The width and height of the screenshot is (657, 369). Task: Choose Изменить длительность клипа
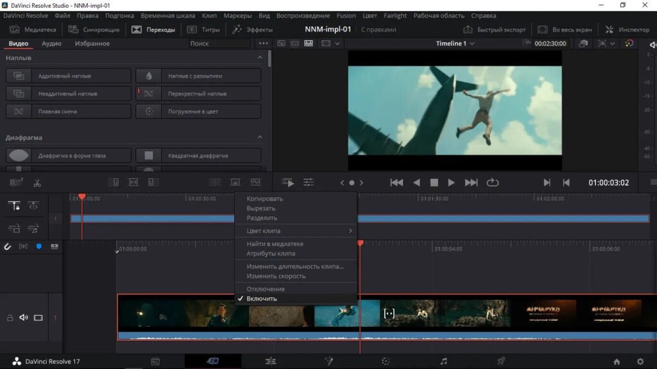point(296,266)
